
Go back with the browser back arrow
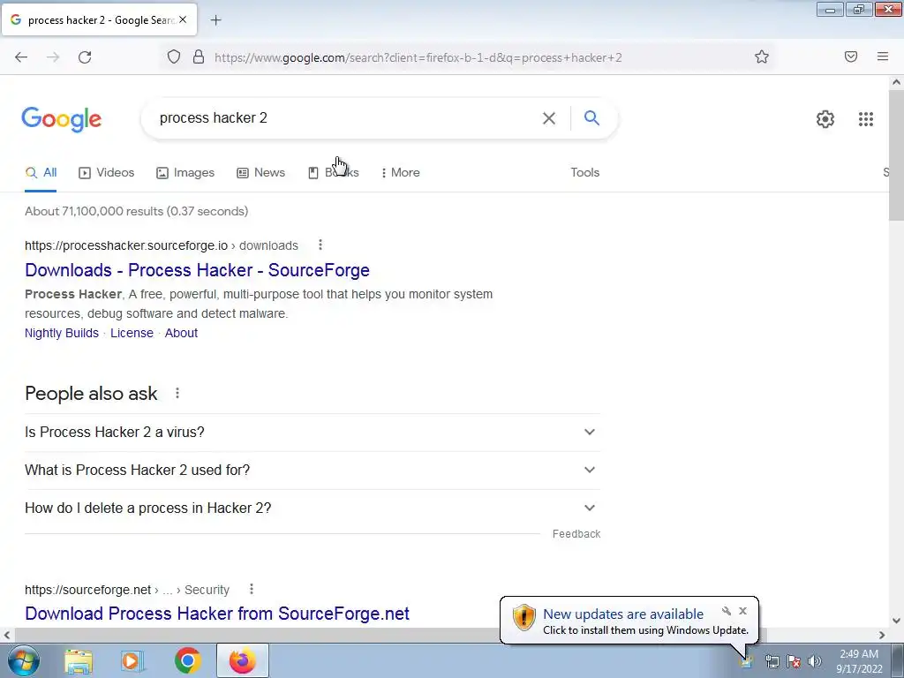(21, 57)
